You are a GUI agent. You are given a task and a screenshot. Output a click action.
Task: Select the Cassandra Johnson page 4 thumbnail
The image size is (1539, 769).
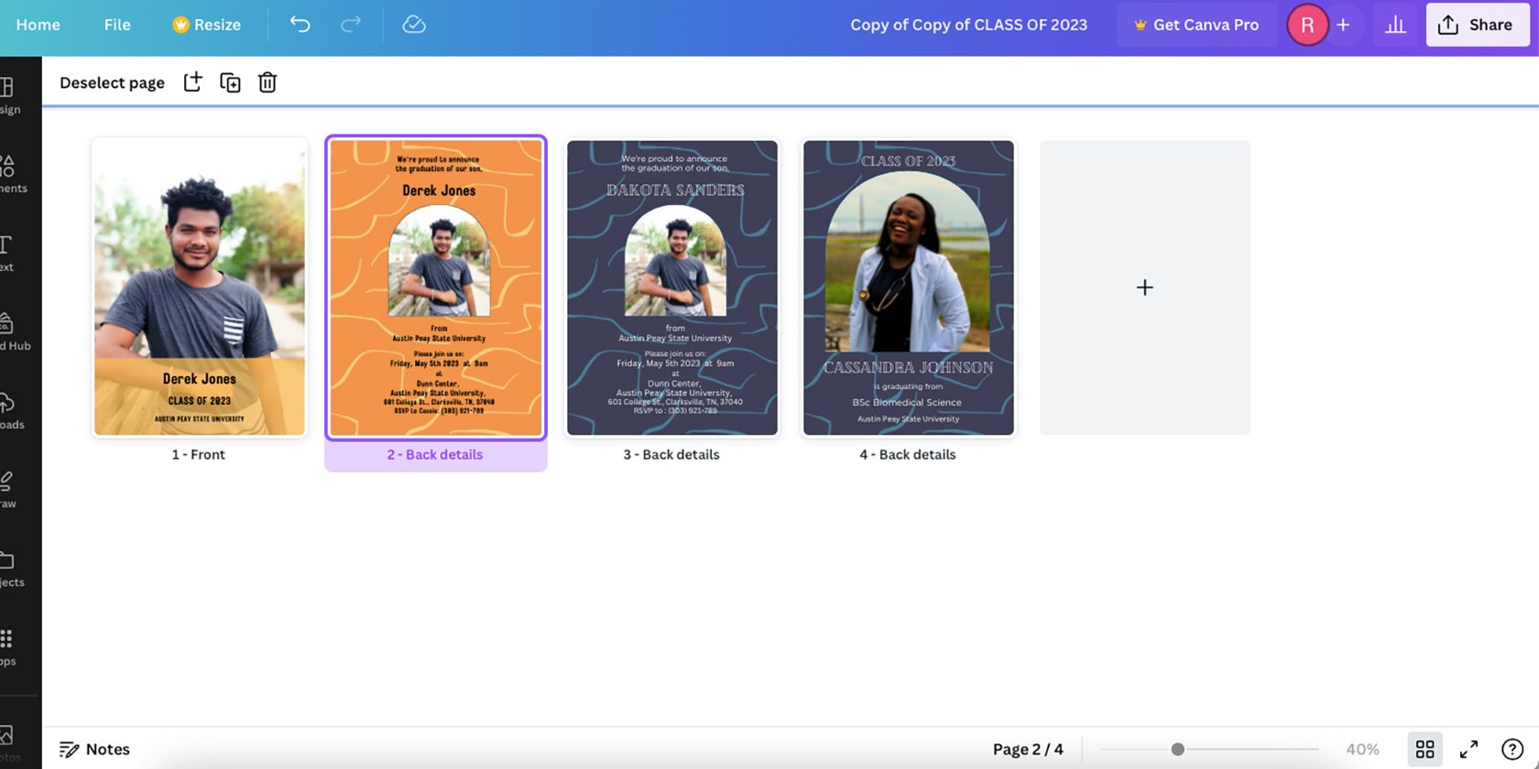(x=909, y=287)
